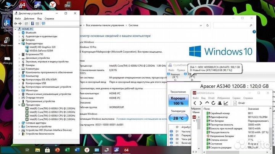Screen dimensions: 275x154
Task: Open the license agreement terms link
Action: click(x=141, y=119)
